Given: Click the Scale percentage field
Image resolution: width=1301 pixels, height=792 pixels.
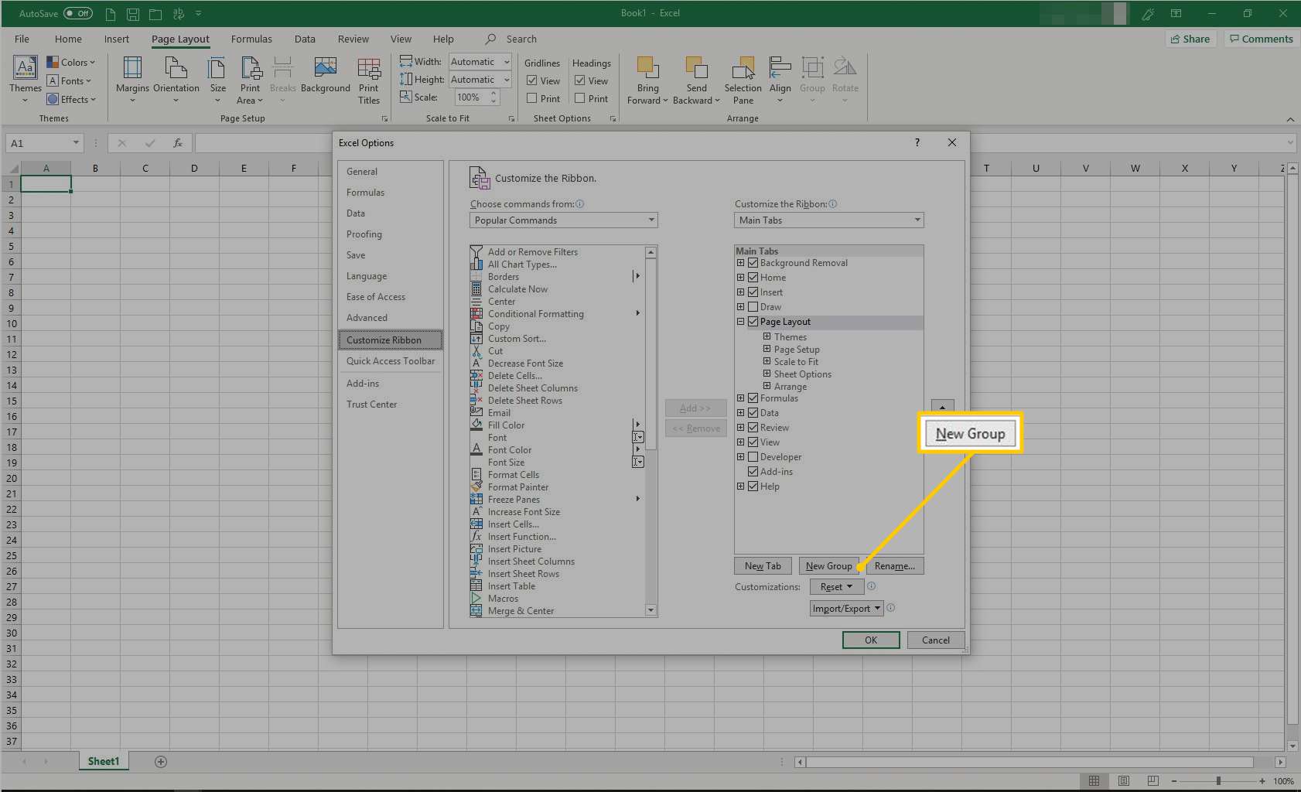Looking at the screenshot, I should (471, 97).
